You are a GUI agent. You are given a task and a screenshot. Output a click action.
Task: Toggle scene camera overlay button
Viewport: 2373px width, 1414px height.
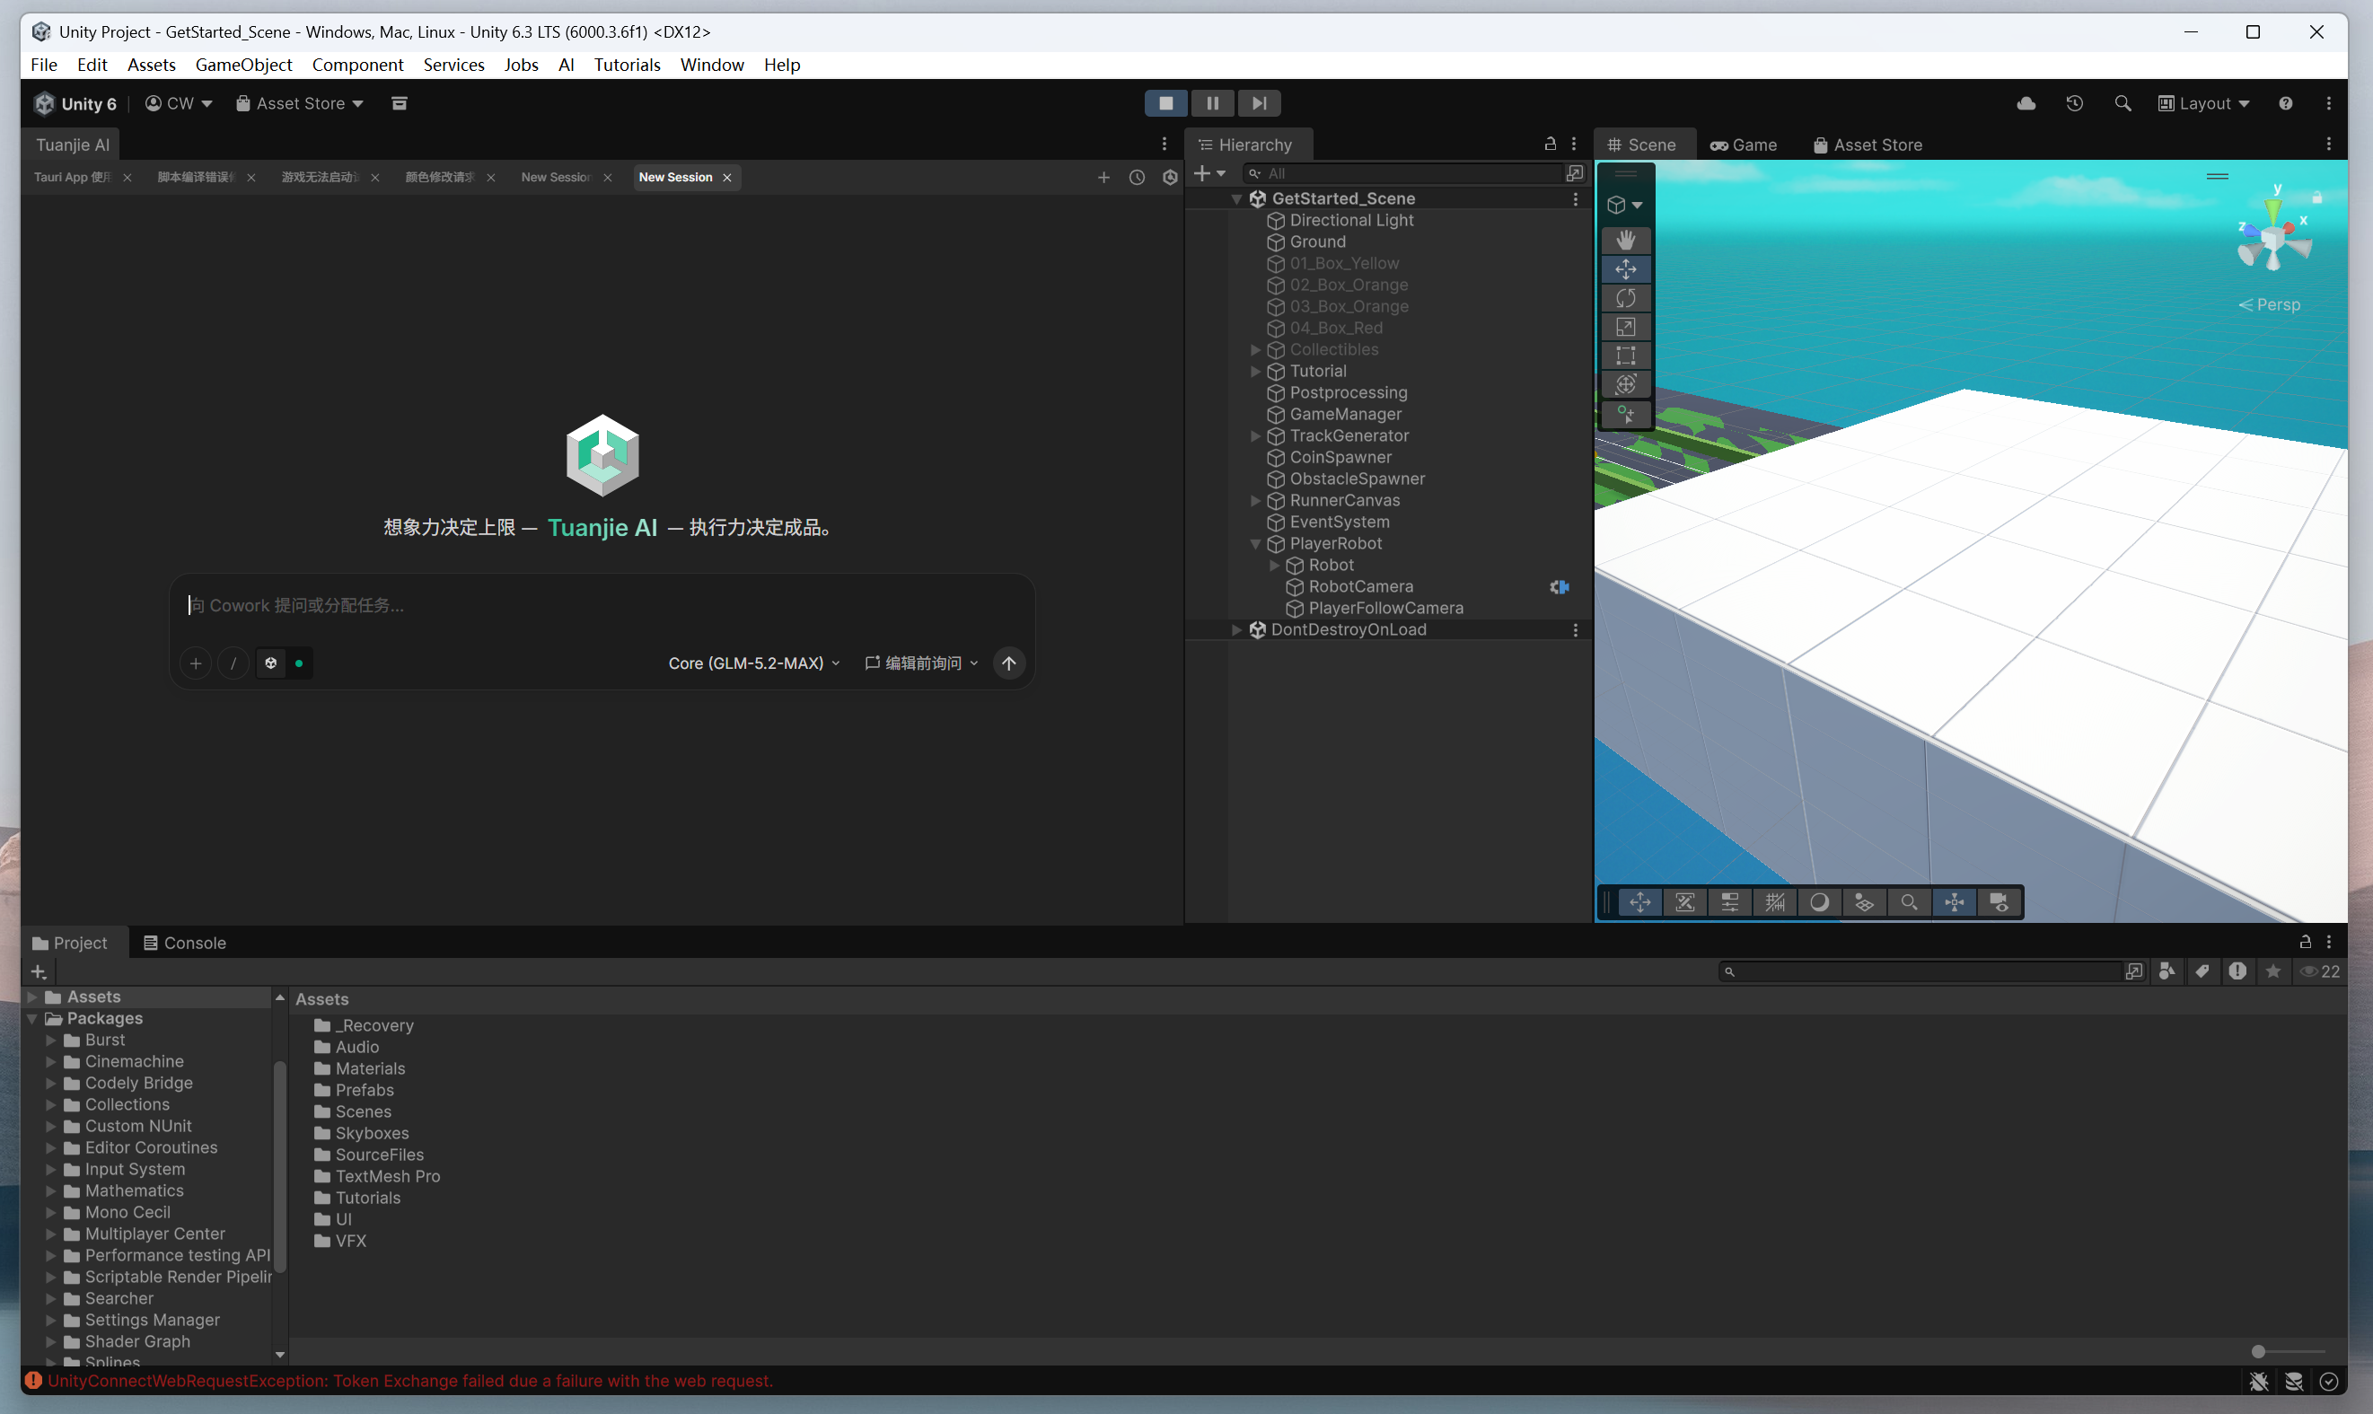pos(1999,902)
